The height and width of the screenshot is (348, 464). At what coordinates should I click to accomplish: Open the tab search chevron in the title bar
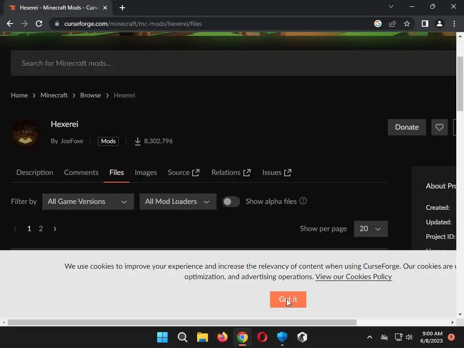point(391,6)
